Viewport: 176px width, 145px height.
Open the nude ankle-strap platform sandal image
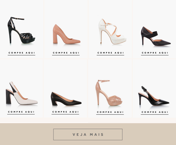109,93
